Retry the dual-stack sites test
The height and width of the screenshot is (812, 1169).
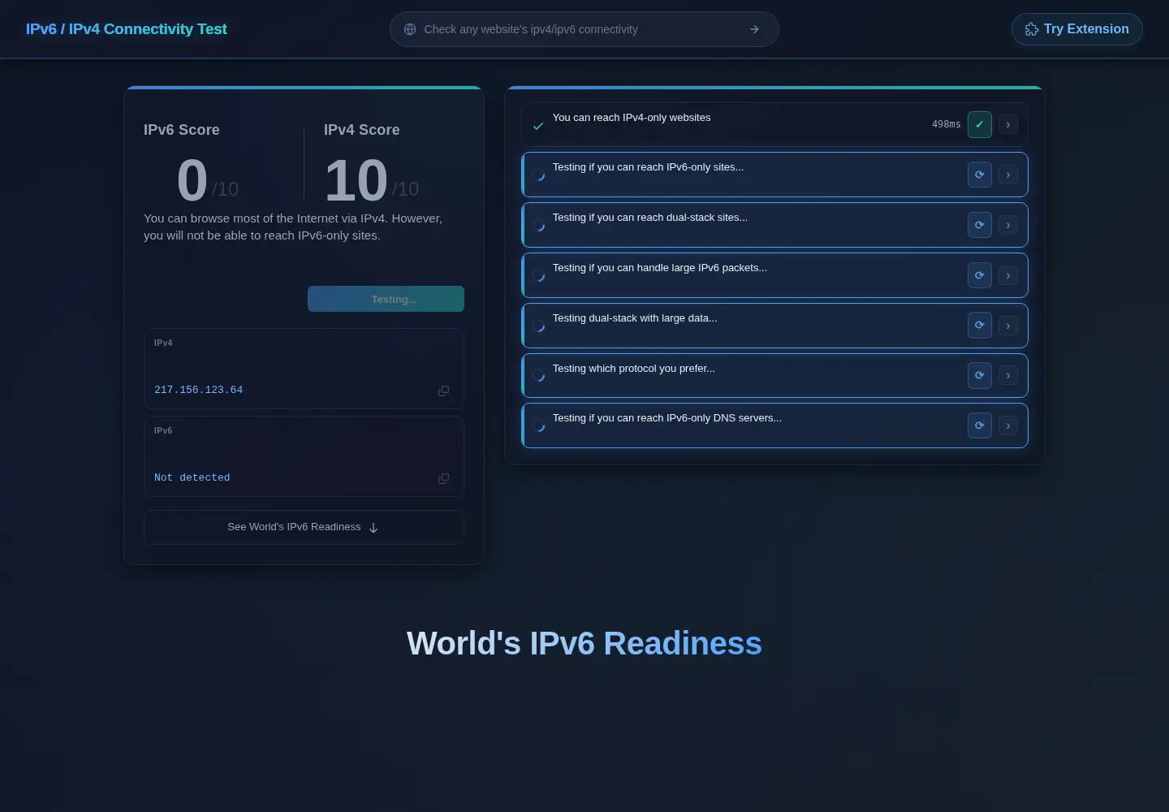pos(980,225)
